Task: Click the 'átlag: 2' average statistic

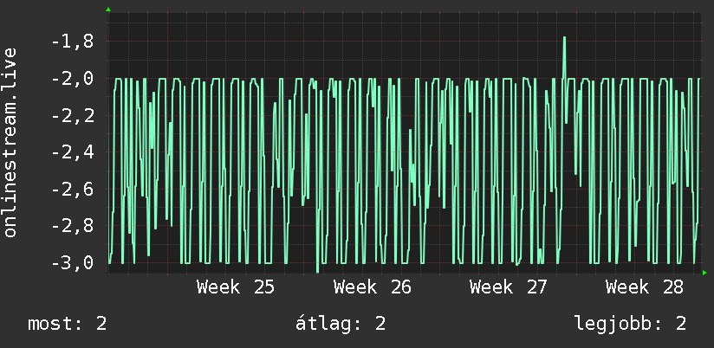Action: click(341, 325)
